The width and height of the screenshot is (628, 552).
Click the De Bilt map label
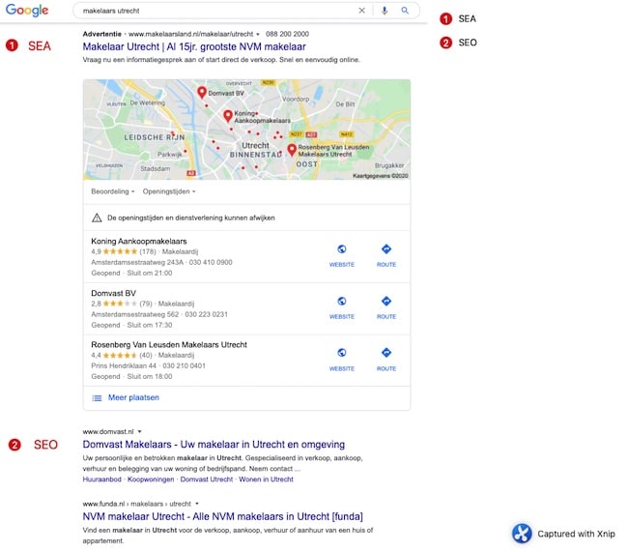click(x=345, y=104)
